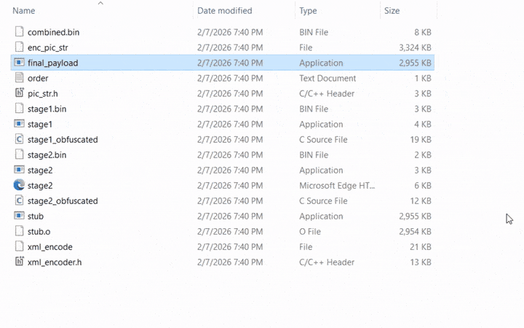Click the stage1 application icon
The width and height of the screenshot is (524, 328).
point(19,124)
